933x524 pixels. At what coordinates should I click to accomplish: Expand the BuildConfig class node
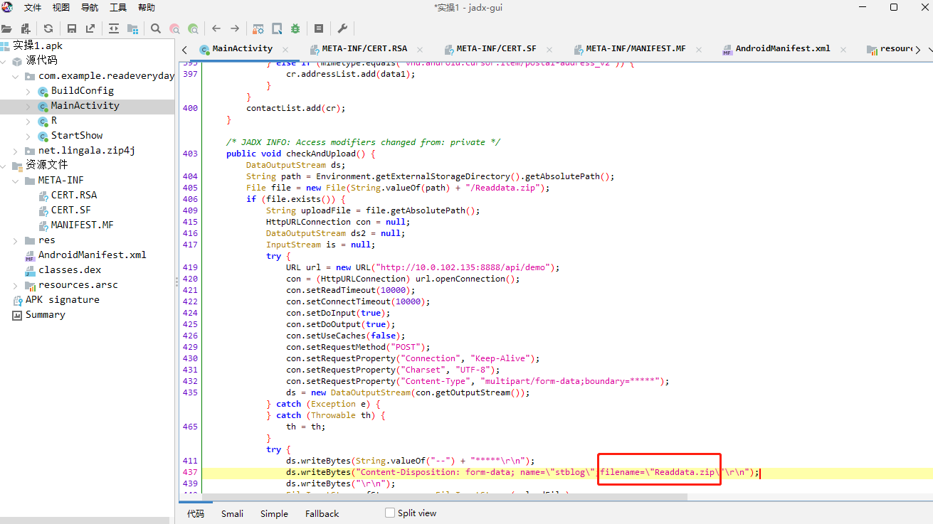(x=28, y=91)
